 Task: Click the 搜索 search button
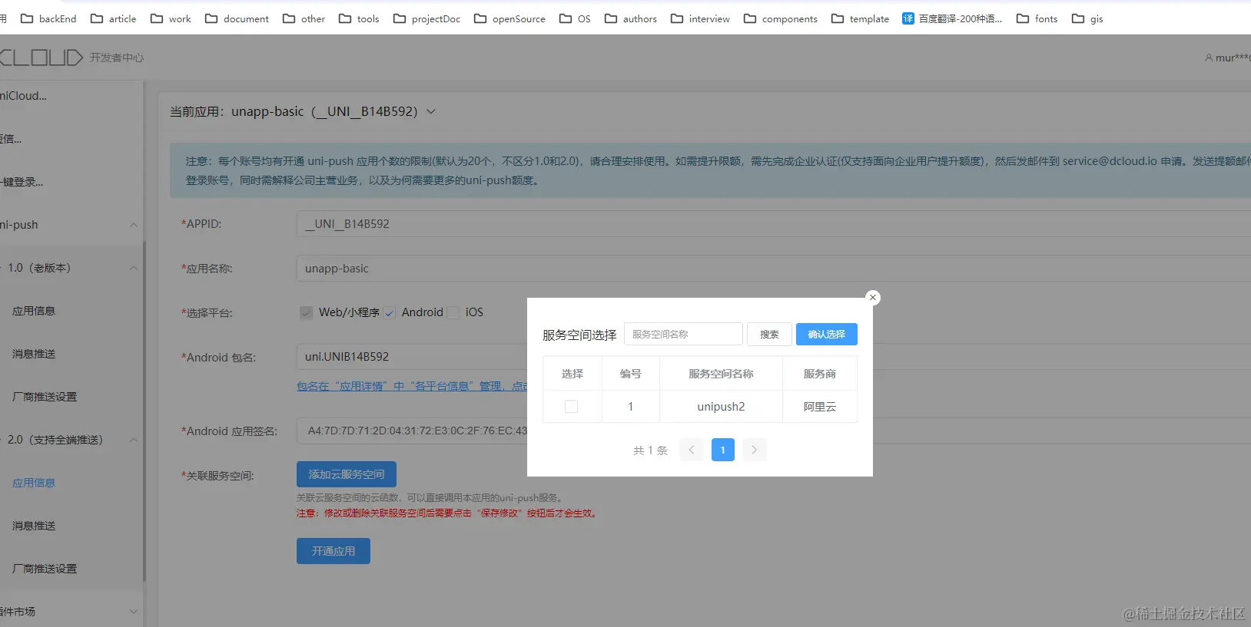pyautogui.click(x=769, y=334)
